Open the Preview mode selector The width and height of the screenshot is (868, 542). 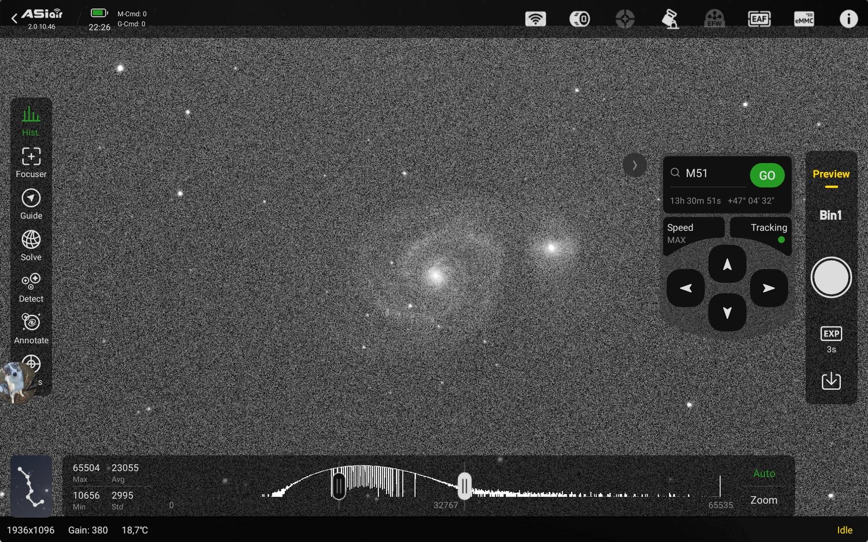tap(831, 175)
